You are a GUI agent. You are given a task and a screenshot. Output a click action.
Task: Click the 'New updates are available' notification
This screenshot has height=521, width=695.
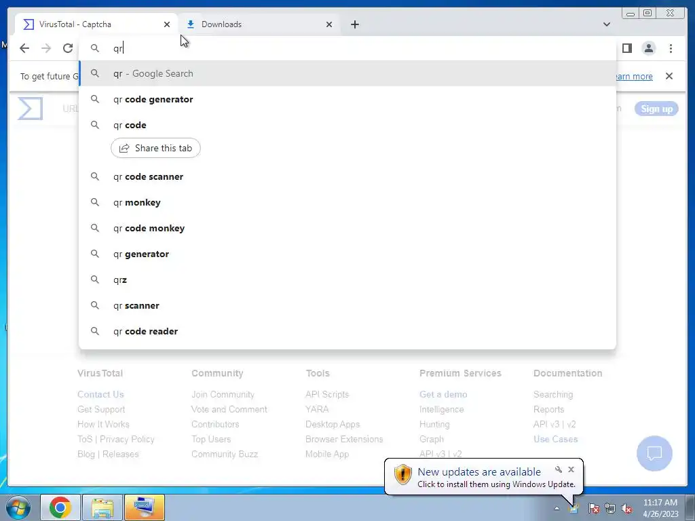pyautogui.click(x=478, y=472)
